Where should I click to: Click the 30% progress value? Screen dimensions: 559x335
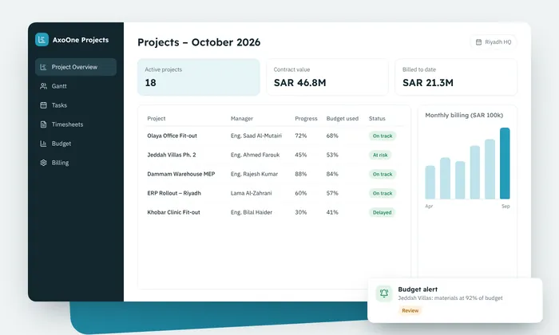coord(300,212)
